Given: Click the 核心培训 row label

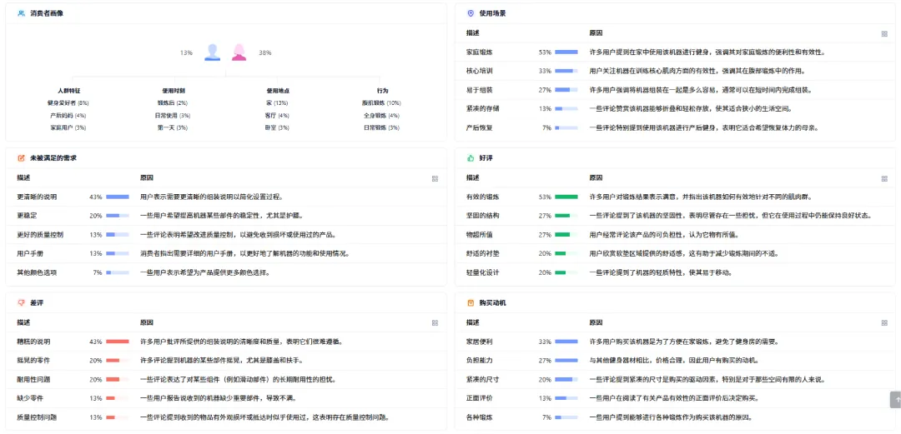Looking at the screenshot, I should 479,71.
